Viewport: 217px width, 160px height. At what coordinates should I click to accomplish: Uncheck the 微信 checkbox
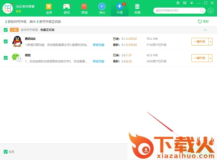5,58
